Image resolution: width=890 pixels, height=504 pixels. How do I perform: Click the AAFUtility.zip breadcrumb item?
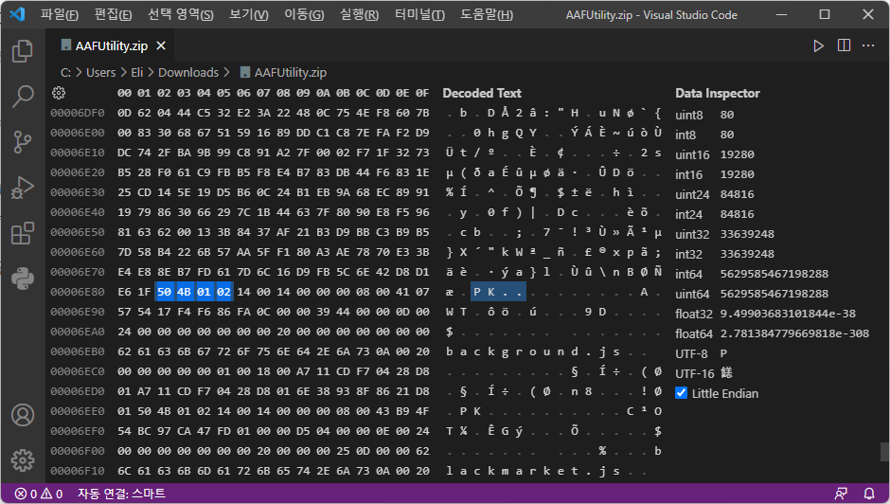(283, 72)
